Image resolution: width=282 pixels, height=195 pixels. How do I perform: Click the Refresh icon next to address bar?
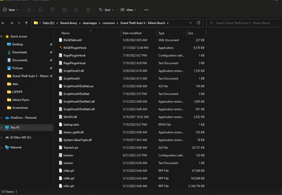click(199, 23)
